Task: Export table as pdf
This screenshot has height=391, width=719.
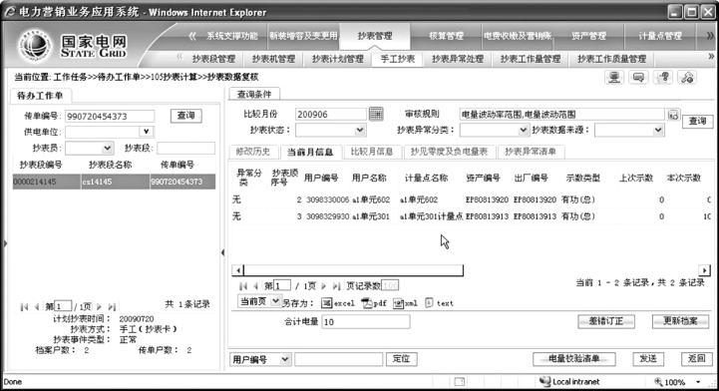Action: 374,303
